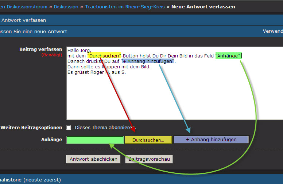Open the 'Tractionisten im Rhein-Sieg-Kreis' breadcrumb link
This screenshot has width=283, height=184.
pyautogui.click(x=125, y=7)
